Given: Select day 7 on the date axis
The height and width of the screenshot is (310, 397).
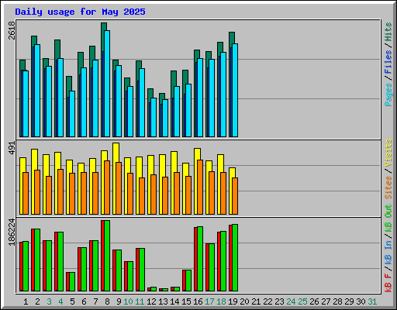Looking at the screenshot, I should click(95, 301).
